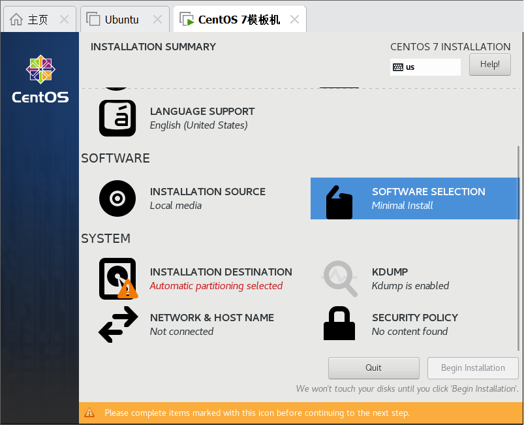Open LANGUAGE SUPPORT settings label

[x=202, y=112]
